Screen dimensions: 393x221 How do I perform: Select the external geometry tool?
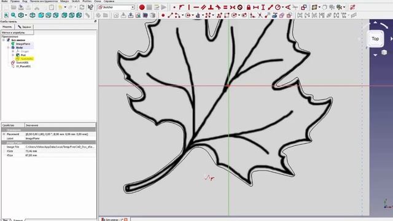[274, 15]
